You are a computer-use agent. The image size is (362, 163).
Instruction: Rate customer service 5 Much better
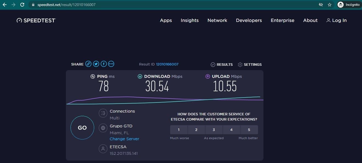click(249, 130)
